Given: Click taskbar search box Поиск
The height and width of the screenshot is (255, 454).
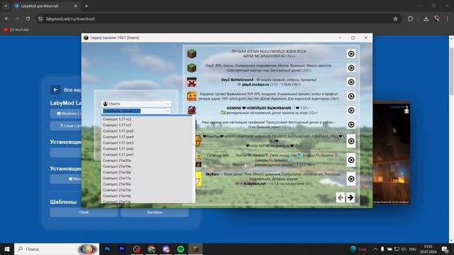Looking at the screenshot, I should [x=57, y=249].
